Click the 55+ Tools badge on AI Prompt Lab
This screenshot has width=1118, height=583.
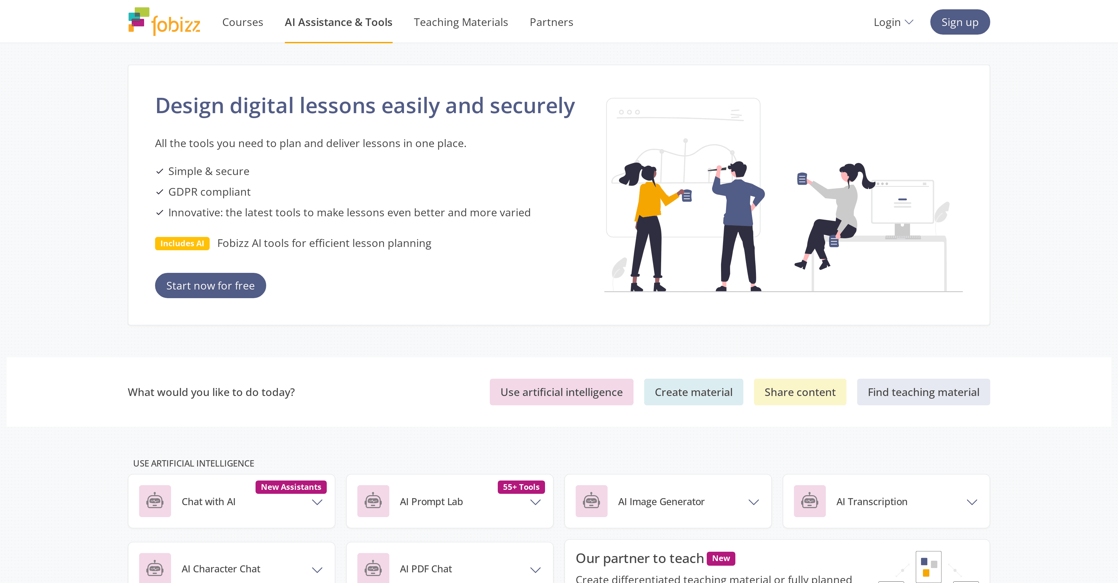[x=521, y=487]
